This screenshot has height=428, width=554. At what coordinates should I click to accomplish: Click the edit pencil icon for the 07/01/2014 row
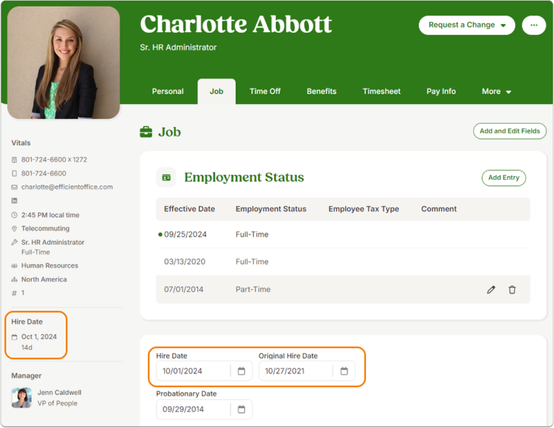491,290
